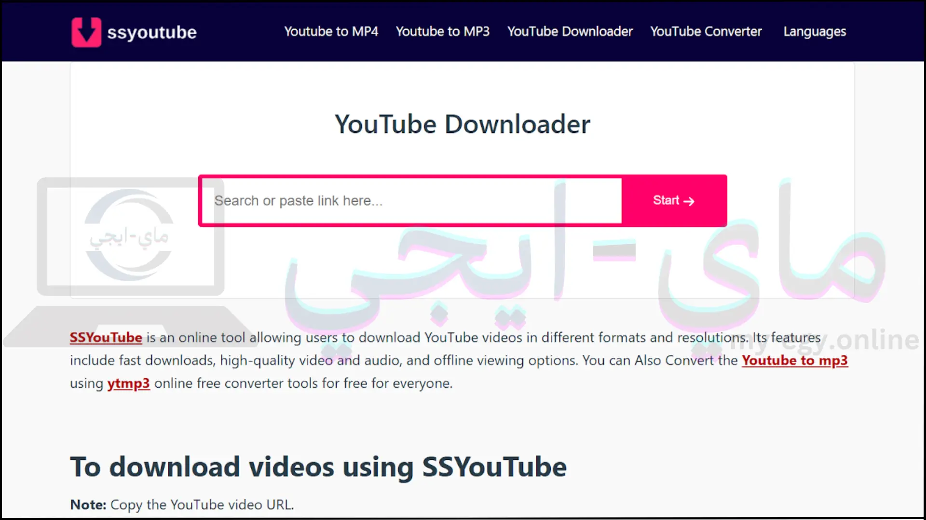Click the navigation bar YouTube Downloader link
926x520 pixels.
click(x=569, y=31)
